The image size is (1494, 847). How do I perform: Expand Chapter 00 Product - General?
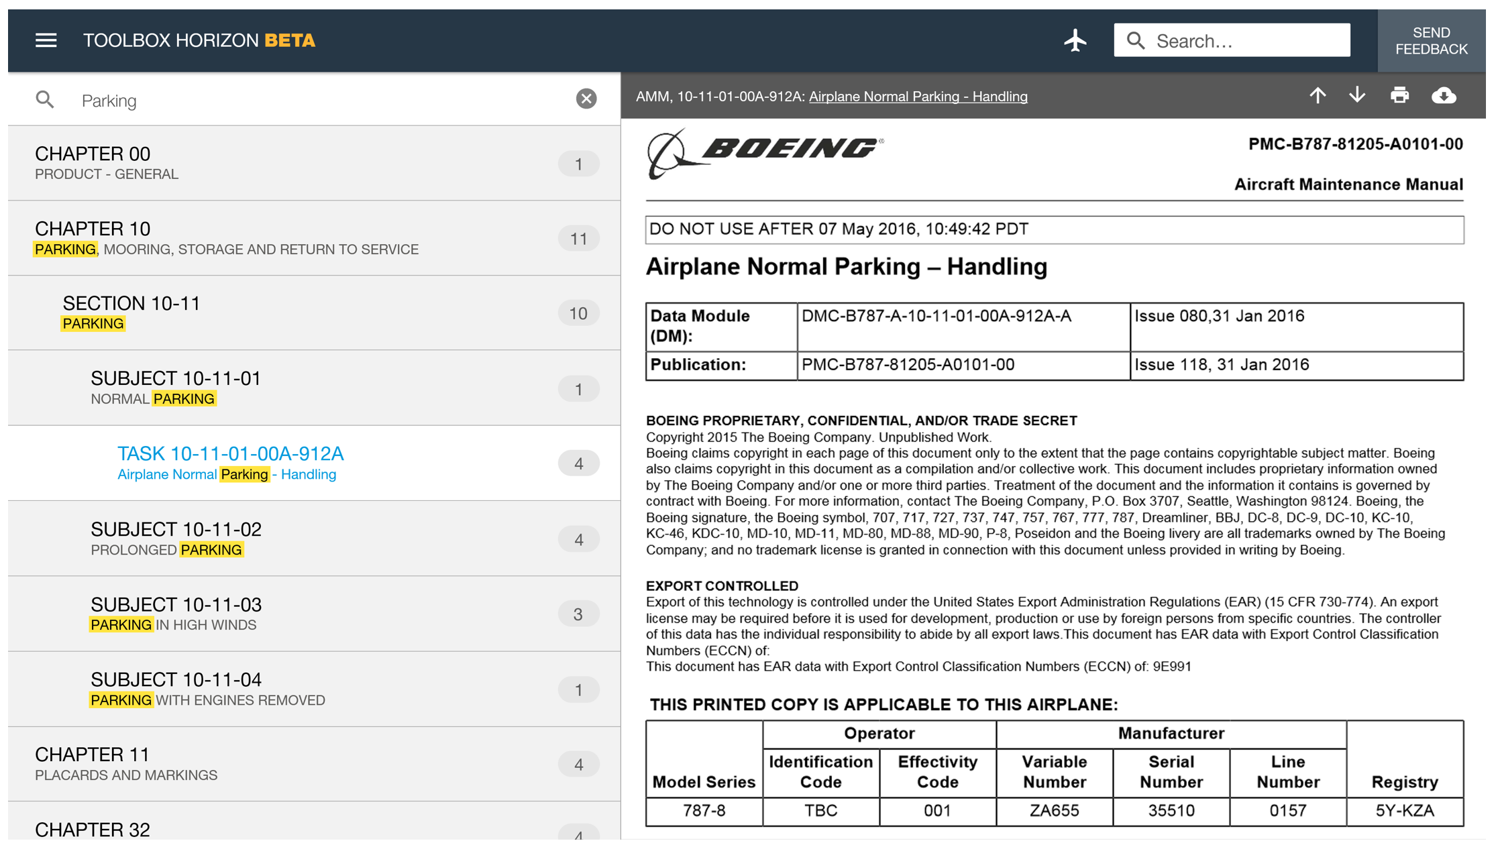(314, 163)
